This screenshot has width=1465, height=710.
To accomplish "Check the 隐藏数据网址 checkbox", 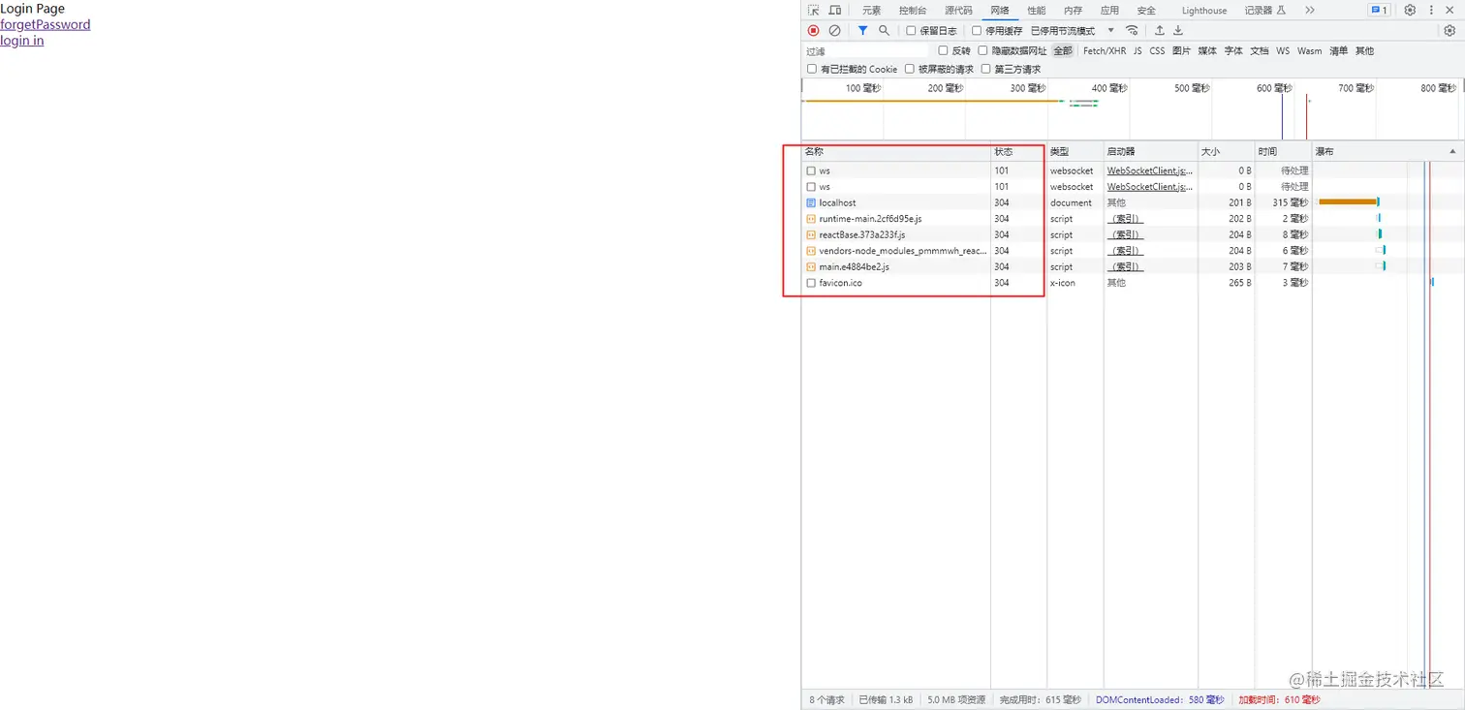I will [x=982, y=50].
